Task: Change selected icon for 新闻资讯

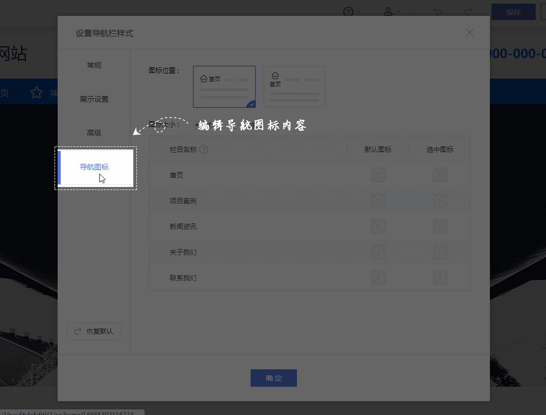Action: pos(440,227)
